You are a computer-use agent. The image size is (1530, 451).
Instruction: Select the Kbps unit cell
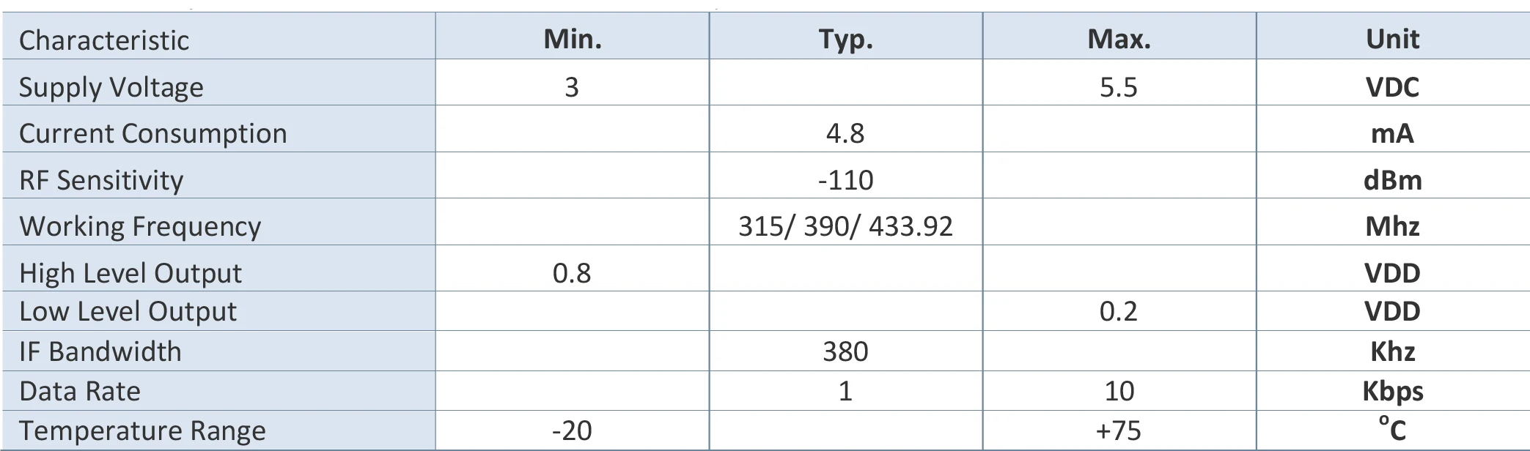pos(1392,391)
